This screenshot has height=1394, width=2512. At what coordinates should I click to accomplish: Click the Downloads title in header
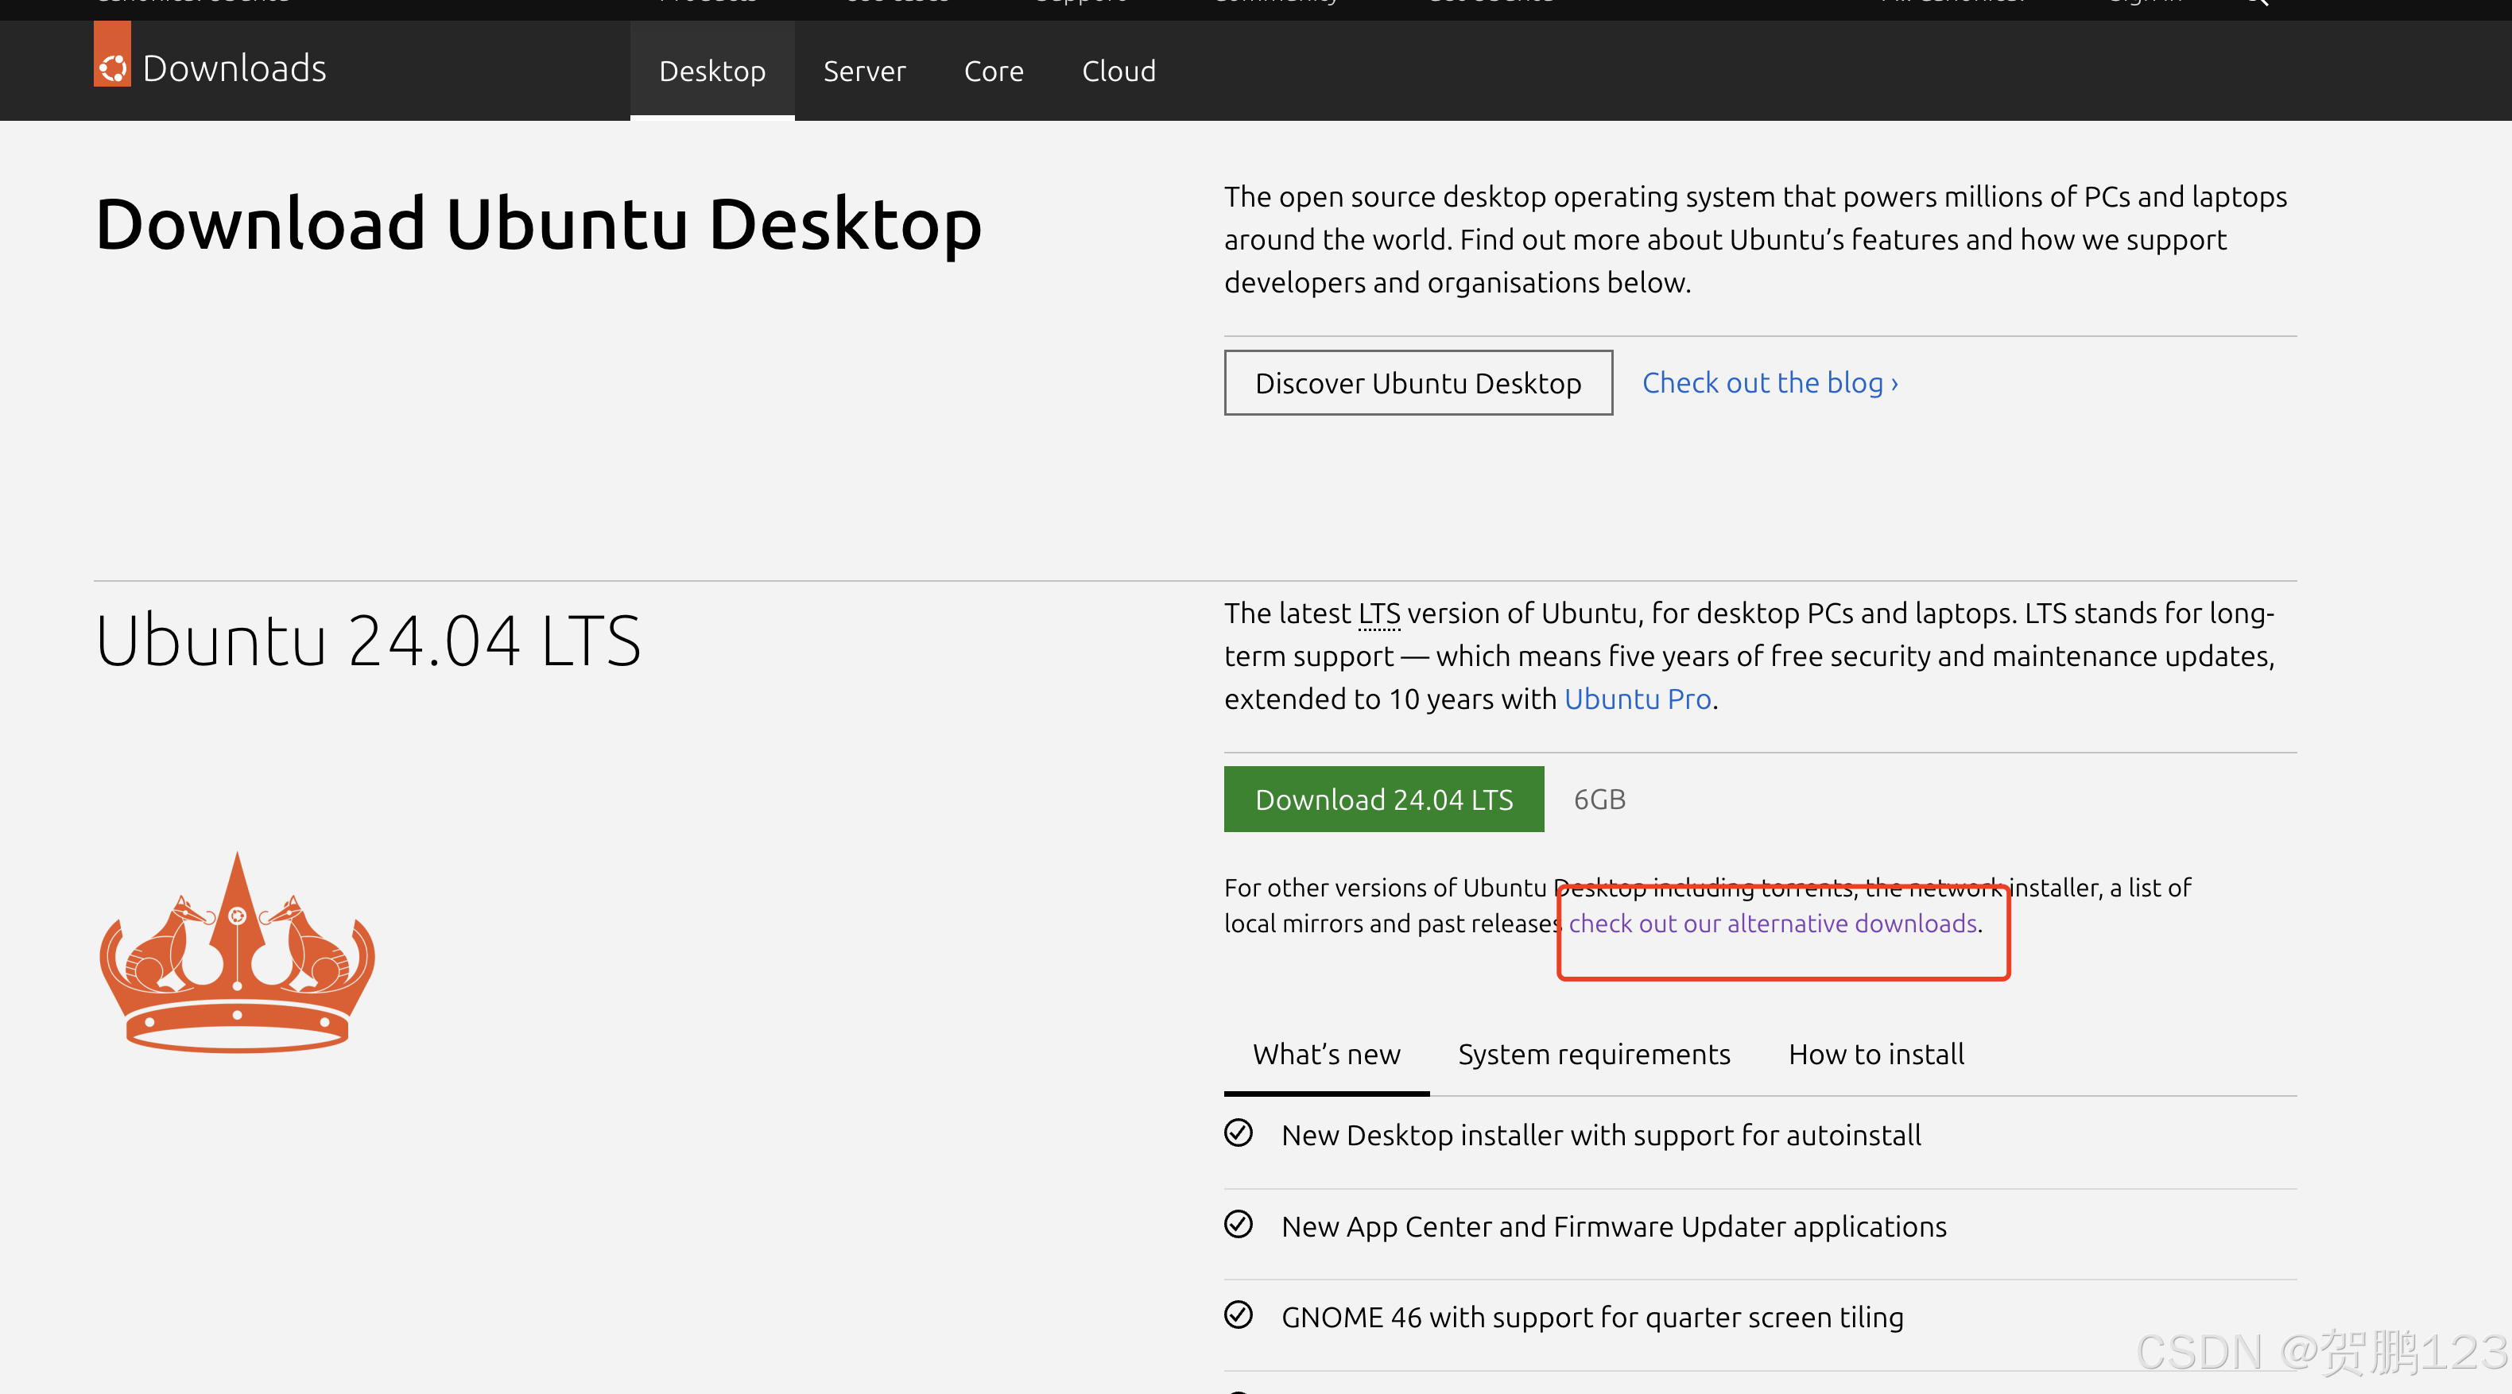point(234,68)
